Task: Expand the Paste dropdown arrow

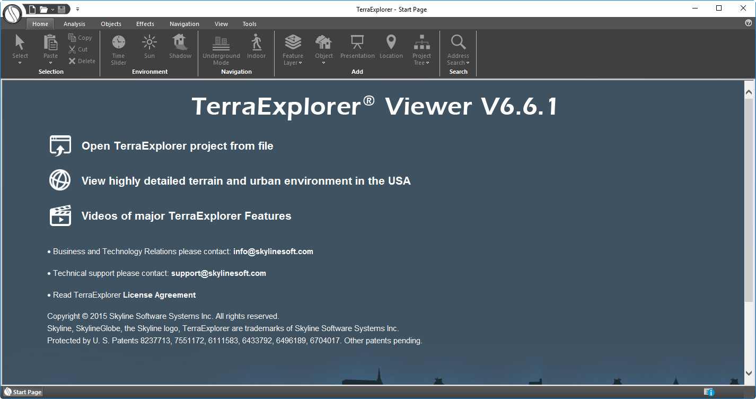Action: (50, 63)
